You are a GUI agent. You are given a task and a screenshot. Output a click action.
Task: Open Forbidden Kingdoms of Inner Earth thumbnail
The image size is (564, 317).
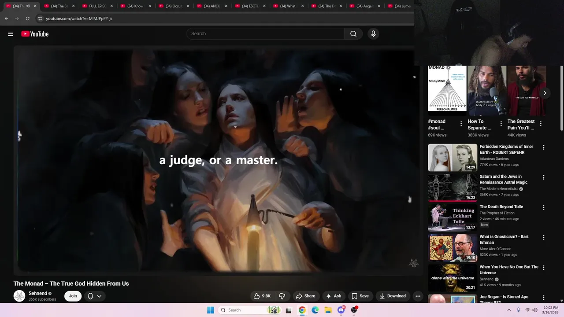pos(453,158)
